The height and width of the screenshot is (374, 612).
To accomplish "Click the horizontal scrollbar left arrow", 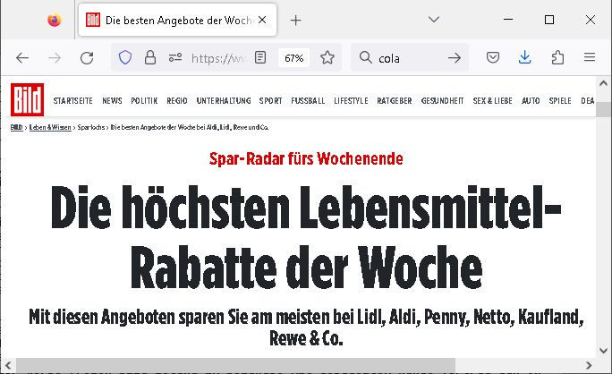I will (x=8, y=366).
